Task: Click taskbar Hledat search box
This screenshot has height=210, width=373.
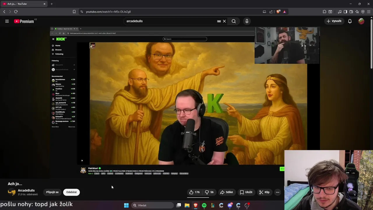Action: pyautogui.click(x=152, y=205)
